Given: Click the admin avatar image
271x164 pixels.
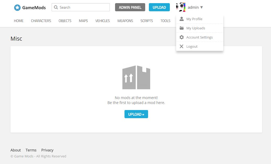Looking at the screenshot, I should (181, 7).
